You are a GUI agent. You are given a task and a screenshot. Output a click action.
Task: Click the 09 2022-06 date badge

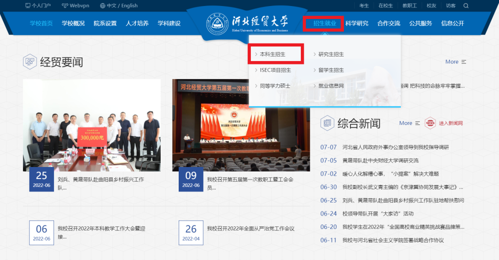click(191, 179)
